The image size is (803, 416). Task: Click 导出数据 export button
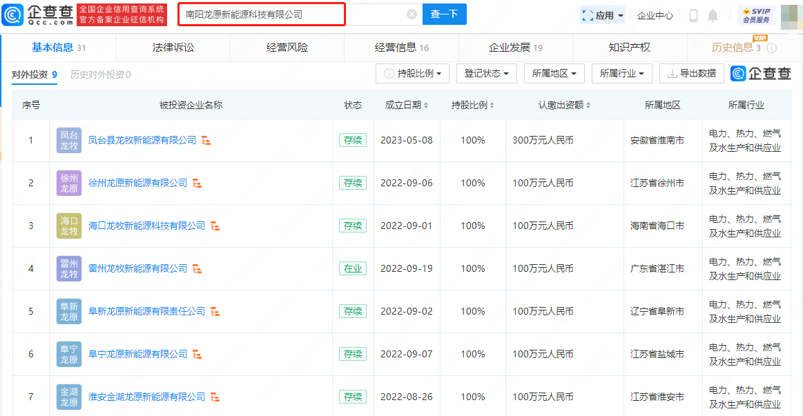coord(691,74)
